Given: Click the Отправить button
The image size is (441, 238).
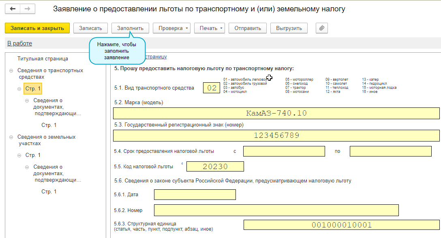Looking at the screenshot, I should pyautogui.click(x=248, y=28).
